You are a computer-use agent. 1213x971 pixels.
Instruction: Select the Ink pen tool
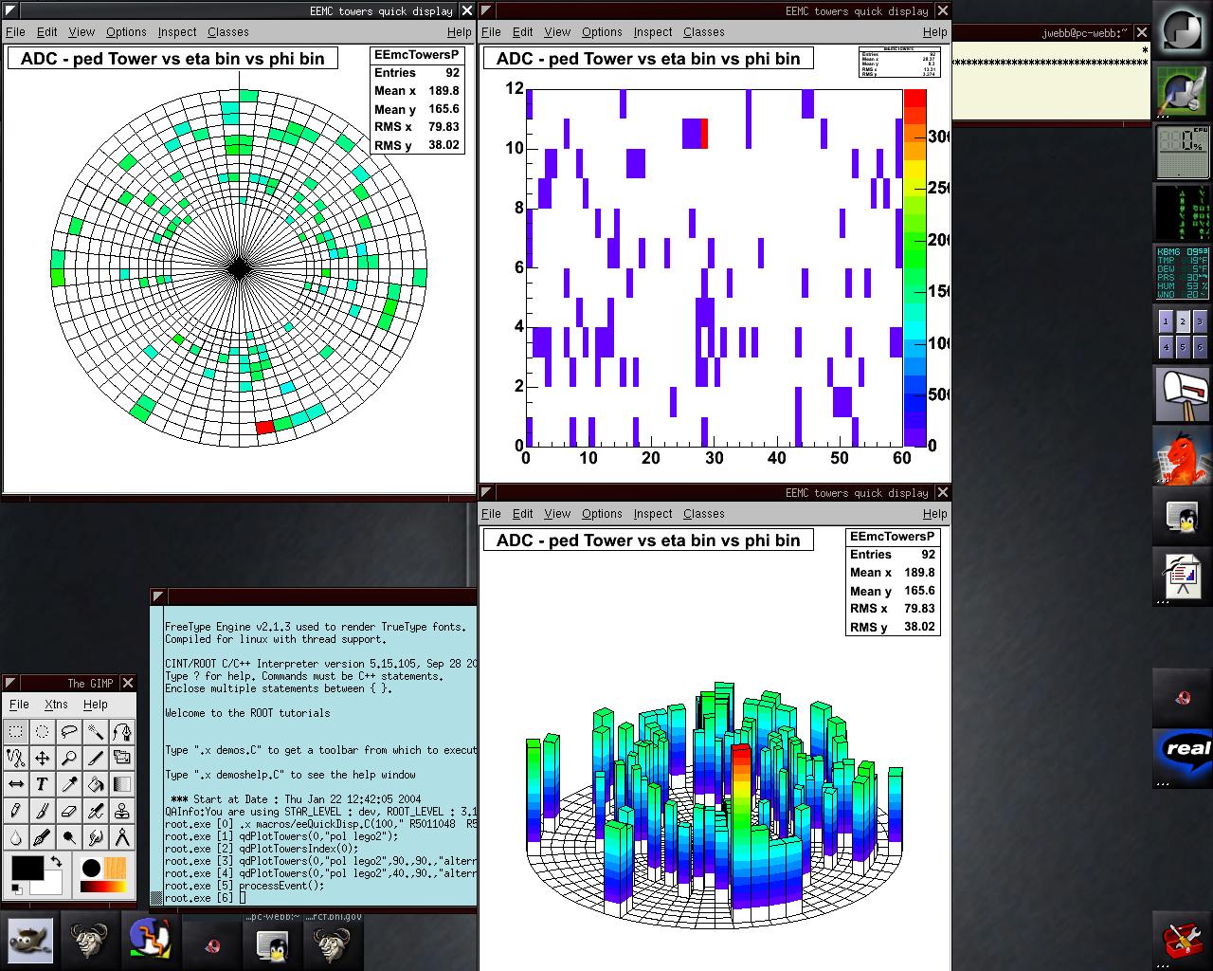[43, 838]
